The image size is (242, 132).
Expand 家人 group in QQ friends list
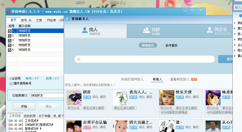235,34
